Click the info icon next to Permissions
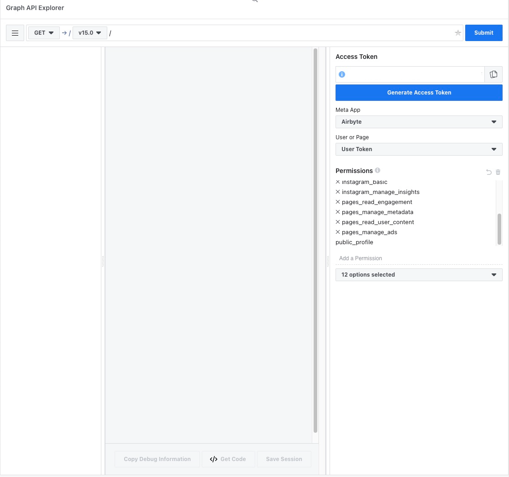The height and width of the screenshot is (477, 509). tap(378, 170)
